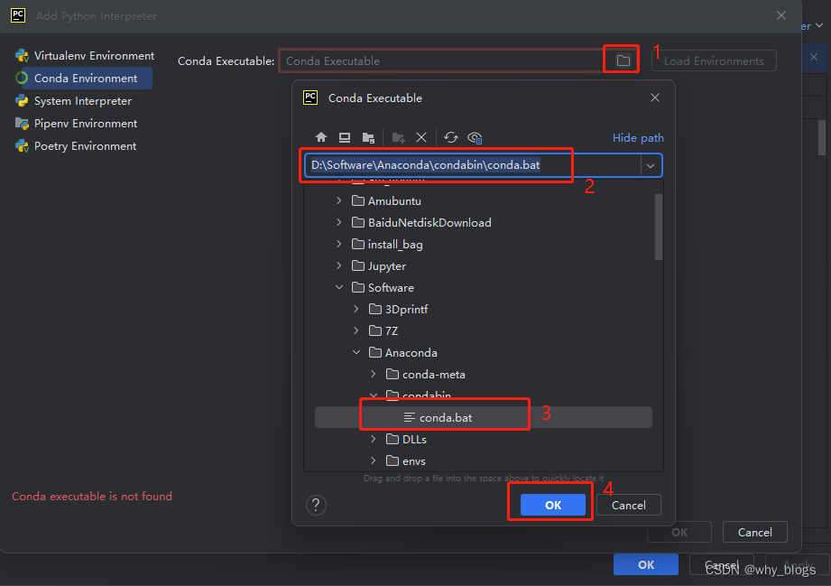Viewport: 831px width, 586px height.
Task: Select Poetry Environment
Action: coord(76,146)
